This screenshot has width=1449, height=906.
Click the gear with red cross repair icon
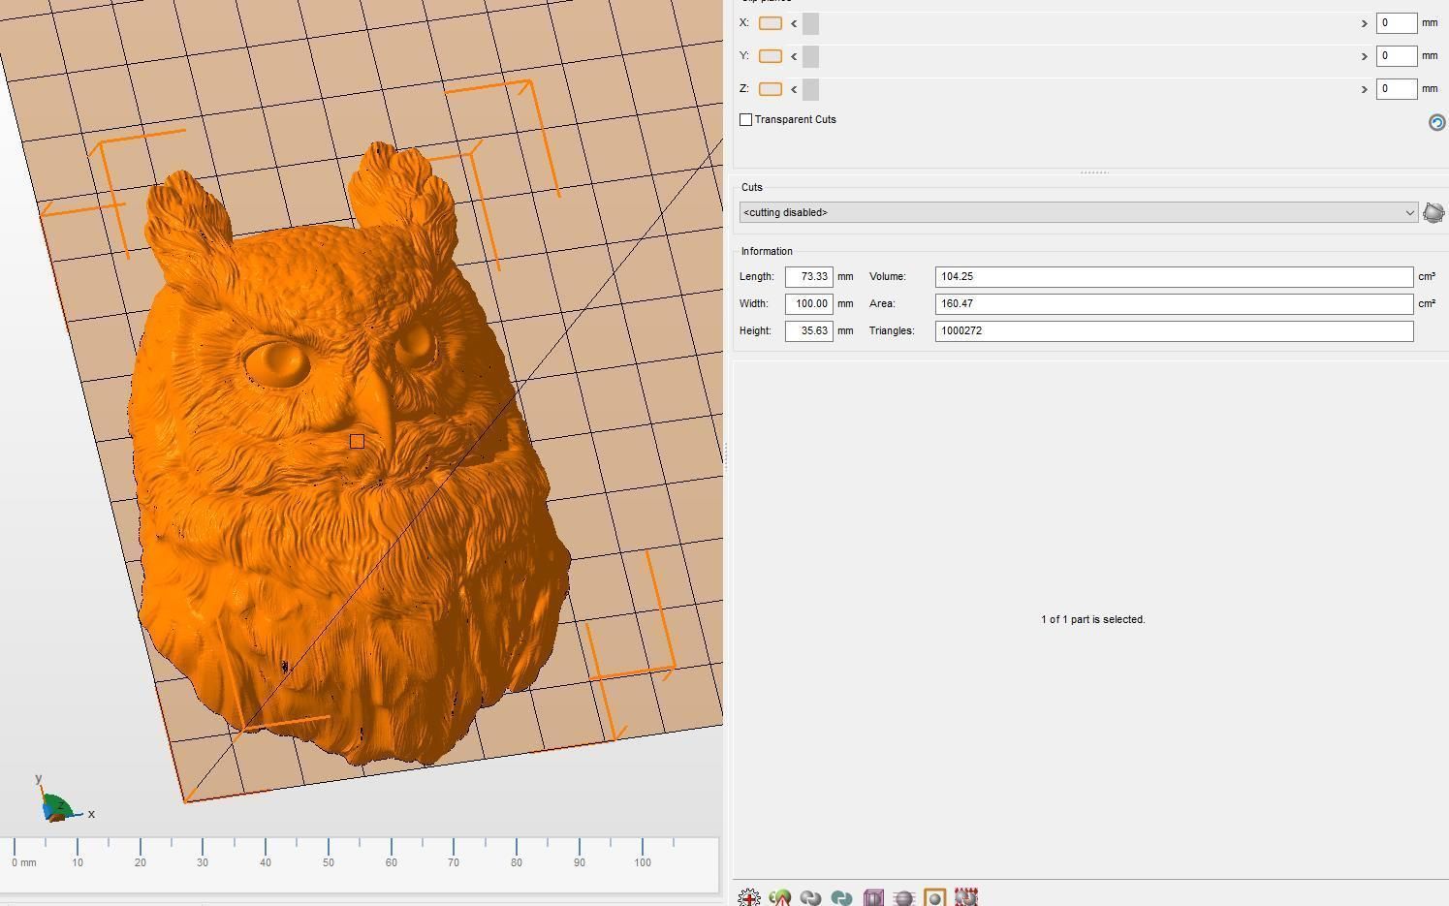(x=749, y=897)
